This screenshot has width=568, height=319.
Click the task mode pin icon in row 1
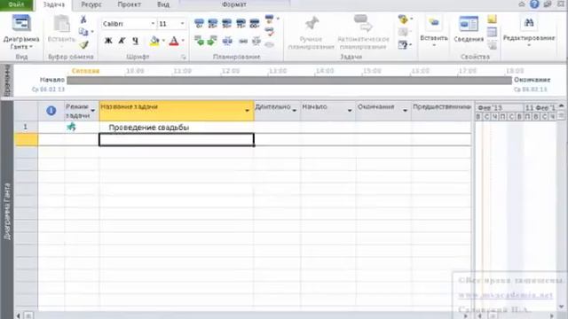71,127
